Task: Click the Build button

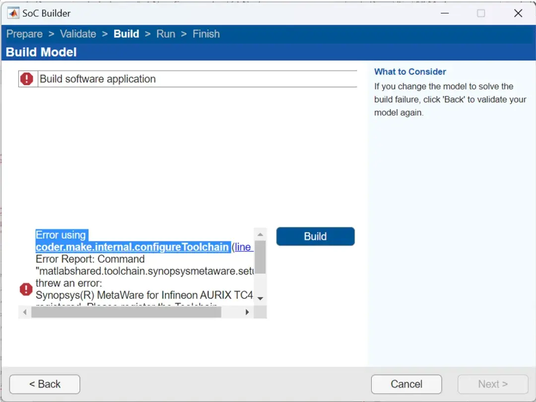Action: 315,236
